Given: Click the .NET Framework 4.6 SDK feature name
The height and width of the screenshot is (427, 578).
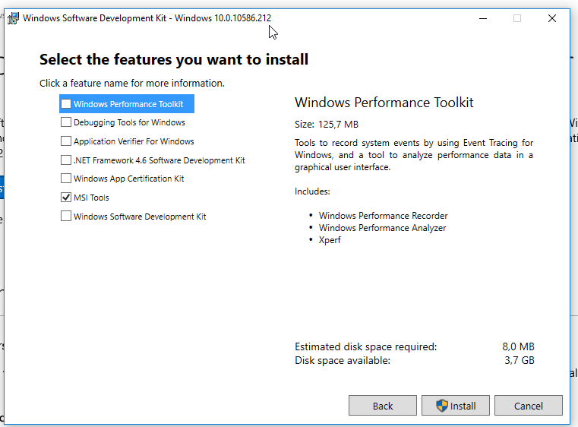Looking at the screenshot, I should pos(159,160).
